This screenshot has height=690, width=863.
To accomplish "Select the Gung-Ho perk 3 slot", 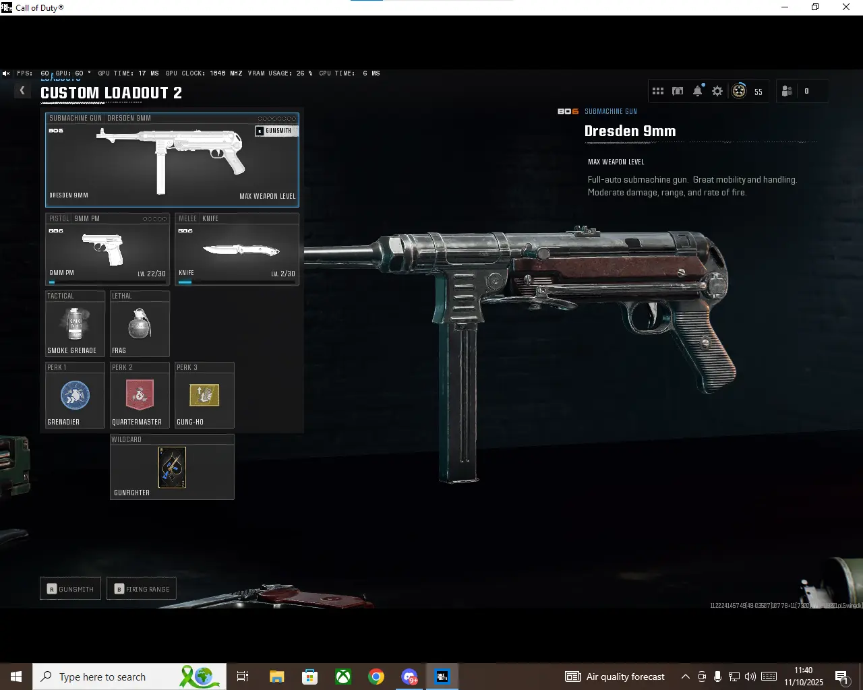I will click(x=204, y=396).
